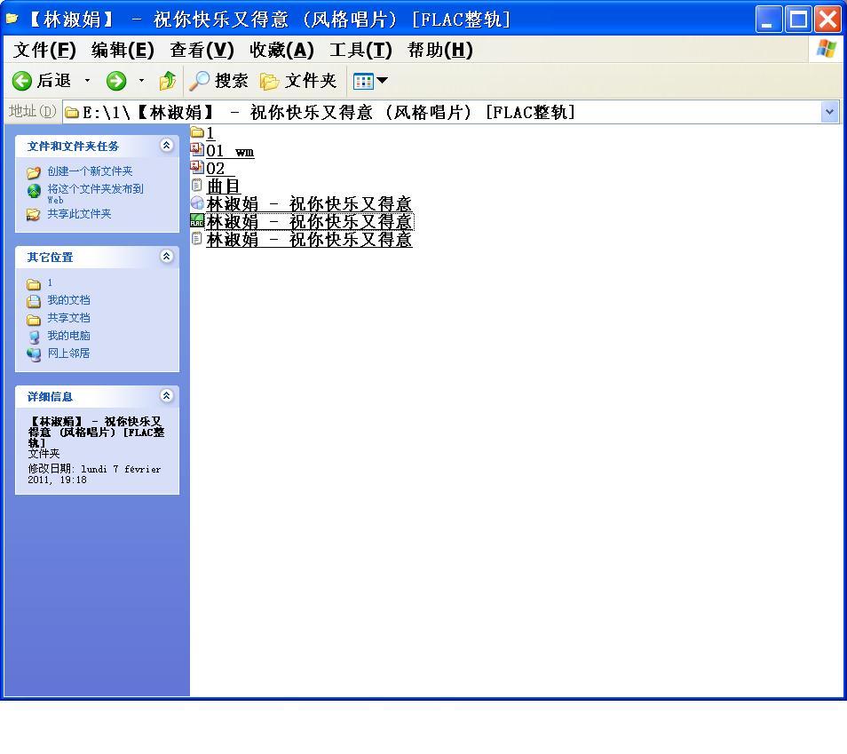
Task: Open 我的电脑 link
Action: point(68,336)
